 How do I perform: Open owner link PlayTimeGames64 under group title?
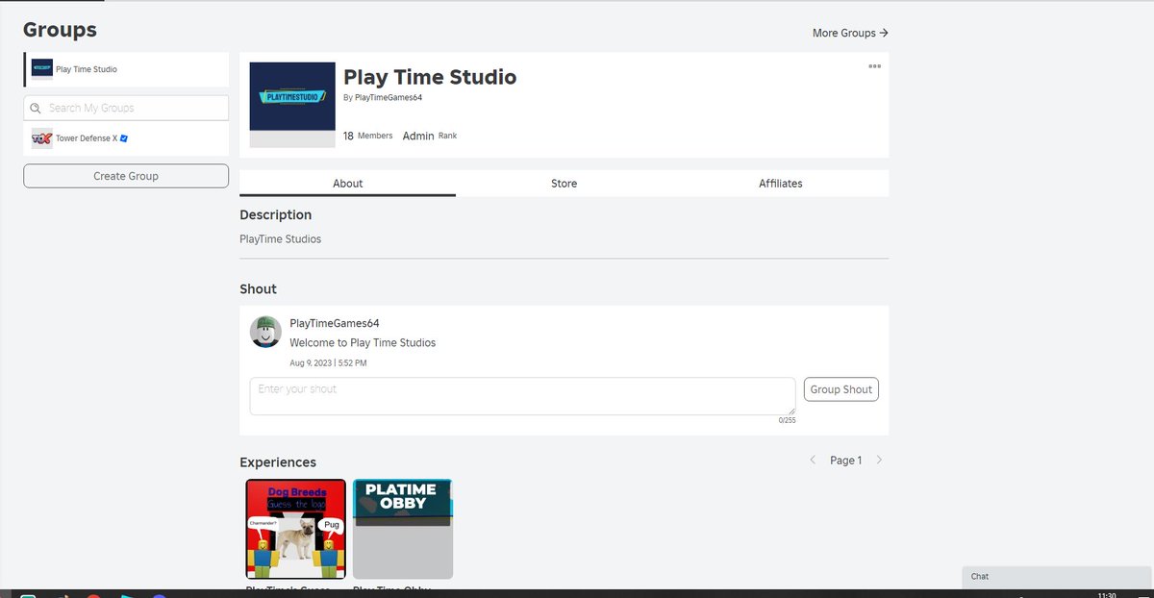pos(389,97)
